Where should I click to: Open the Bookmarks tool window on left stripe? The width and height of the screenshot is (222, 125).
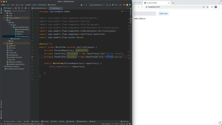point(1,114)
